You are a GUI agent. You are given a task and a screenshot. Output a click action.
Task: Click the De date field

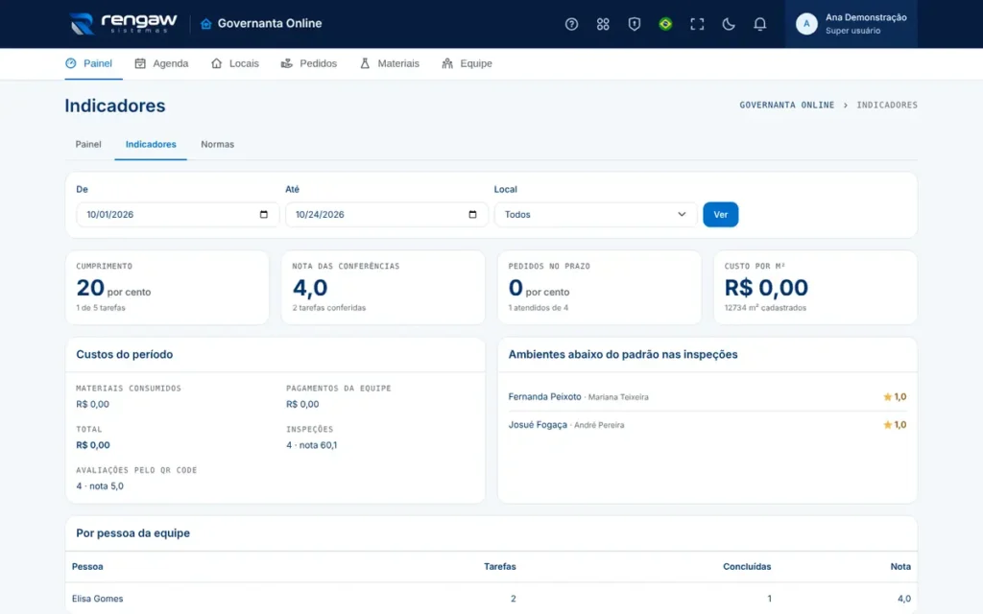tap(178, 214)
